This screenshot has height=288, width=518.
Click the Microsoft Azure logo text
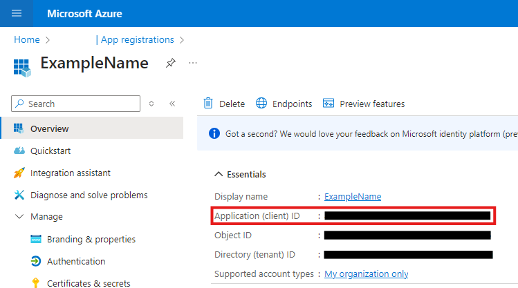[x=84, y=14]
